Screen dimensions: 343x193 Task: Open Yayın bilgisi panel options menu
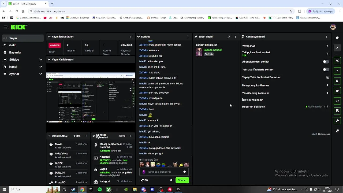tap(236, 37)
